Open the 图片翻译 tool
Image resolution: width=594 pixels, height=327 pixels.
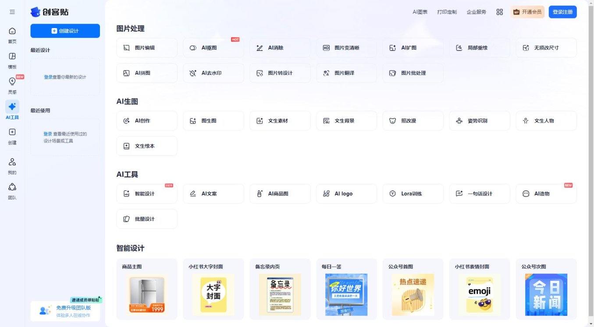point(346,73)
